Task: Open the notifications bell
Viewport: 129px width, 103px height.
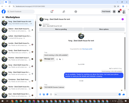Action: [119, 12]
